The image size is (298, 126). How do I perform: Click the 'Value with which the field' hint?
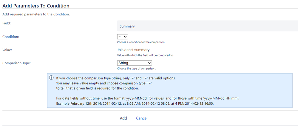[145, 55]
